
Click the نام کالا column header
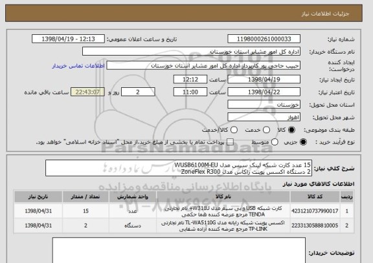(223, 196)
